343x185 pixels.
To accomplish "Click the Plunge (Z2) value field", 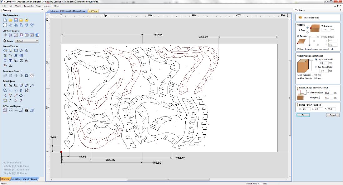I will tap(329, 98).
